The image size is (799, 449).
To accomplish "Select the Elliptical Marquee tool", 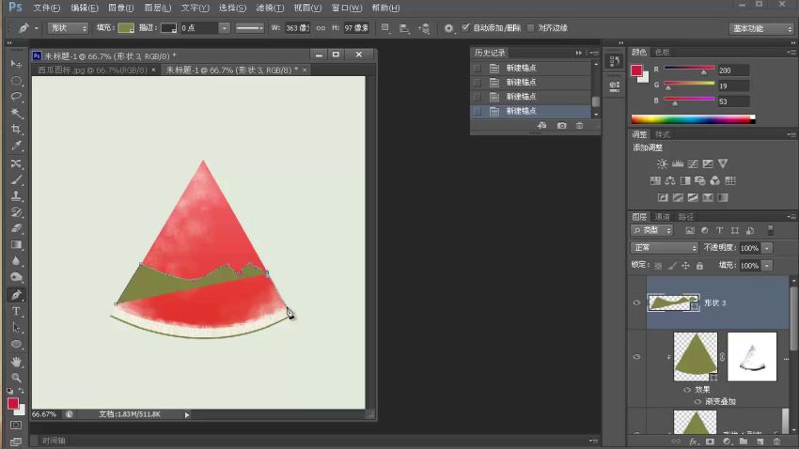I will (x=16, y=81).
